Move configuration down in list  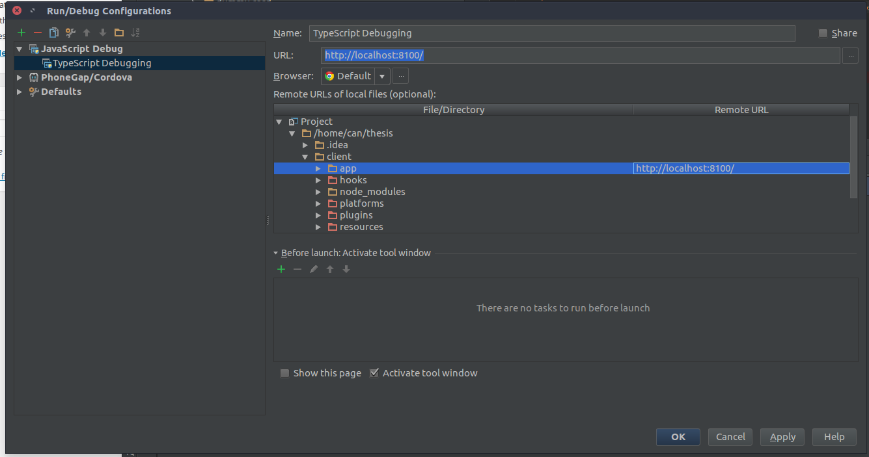point(103,33)
